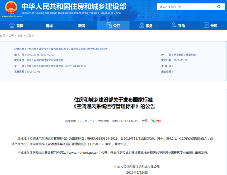Screen dimensions: 227x175
Task: Click the document icon beside 公开
Action: point(109,25)
